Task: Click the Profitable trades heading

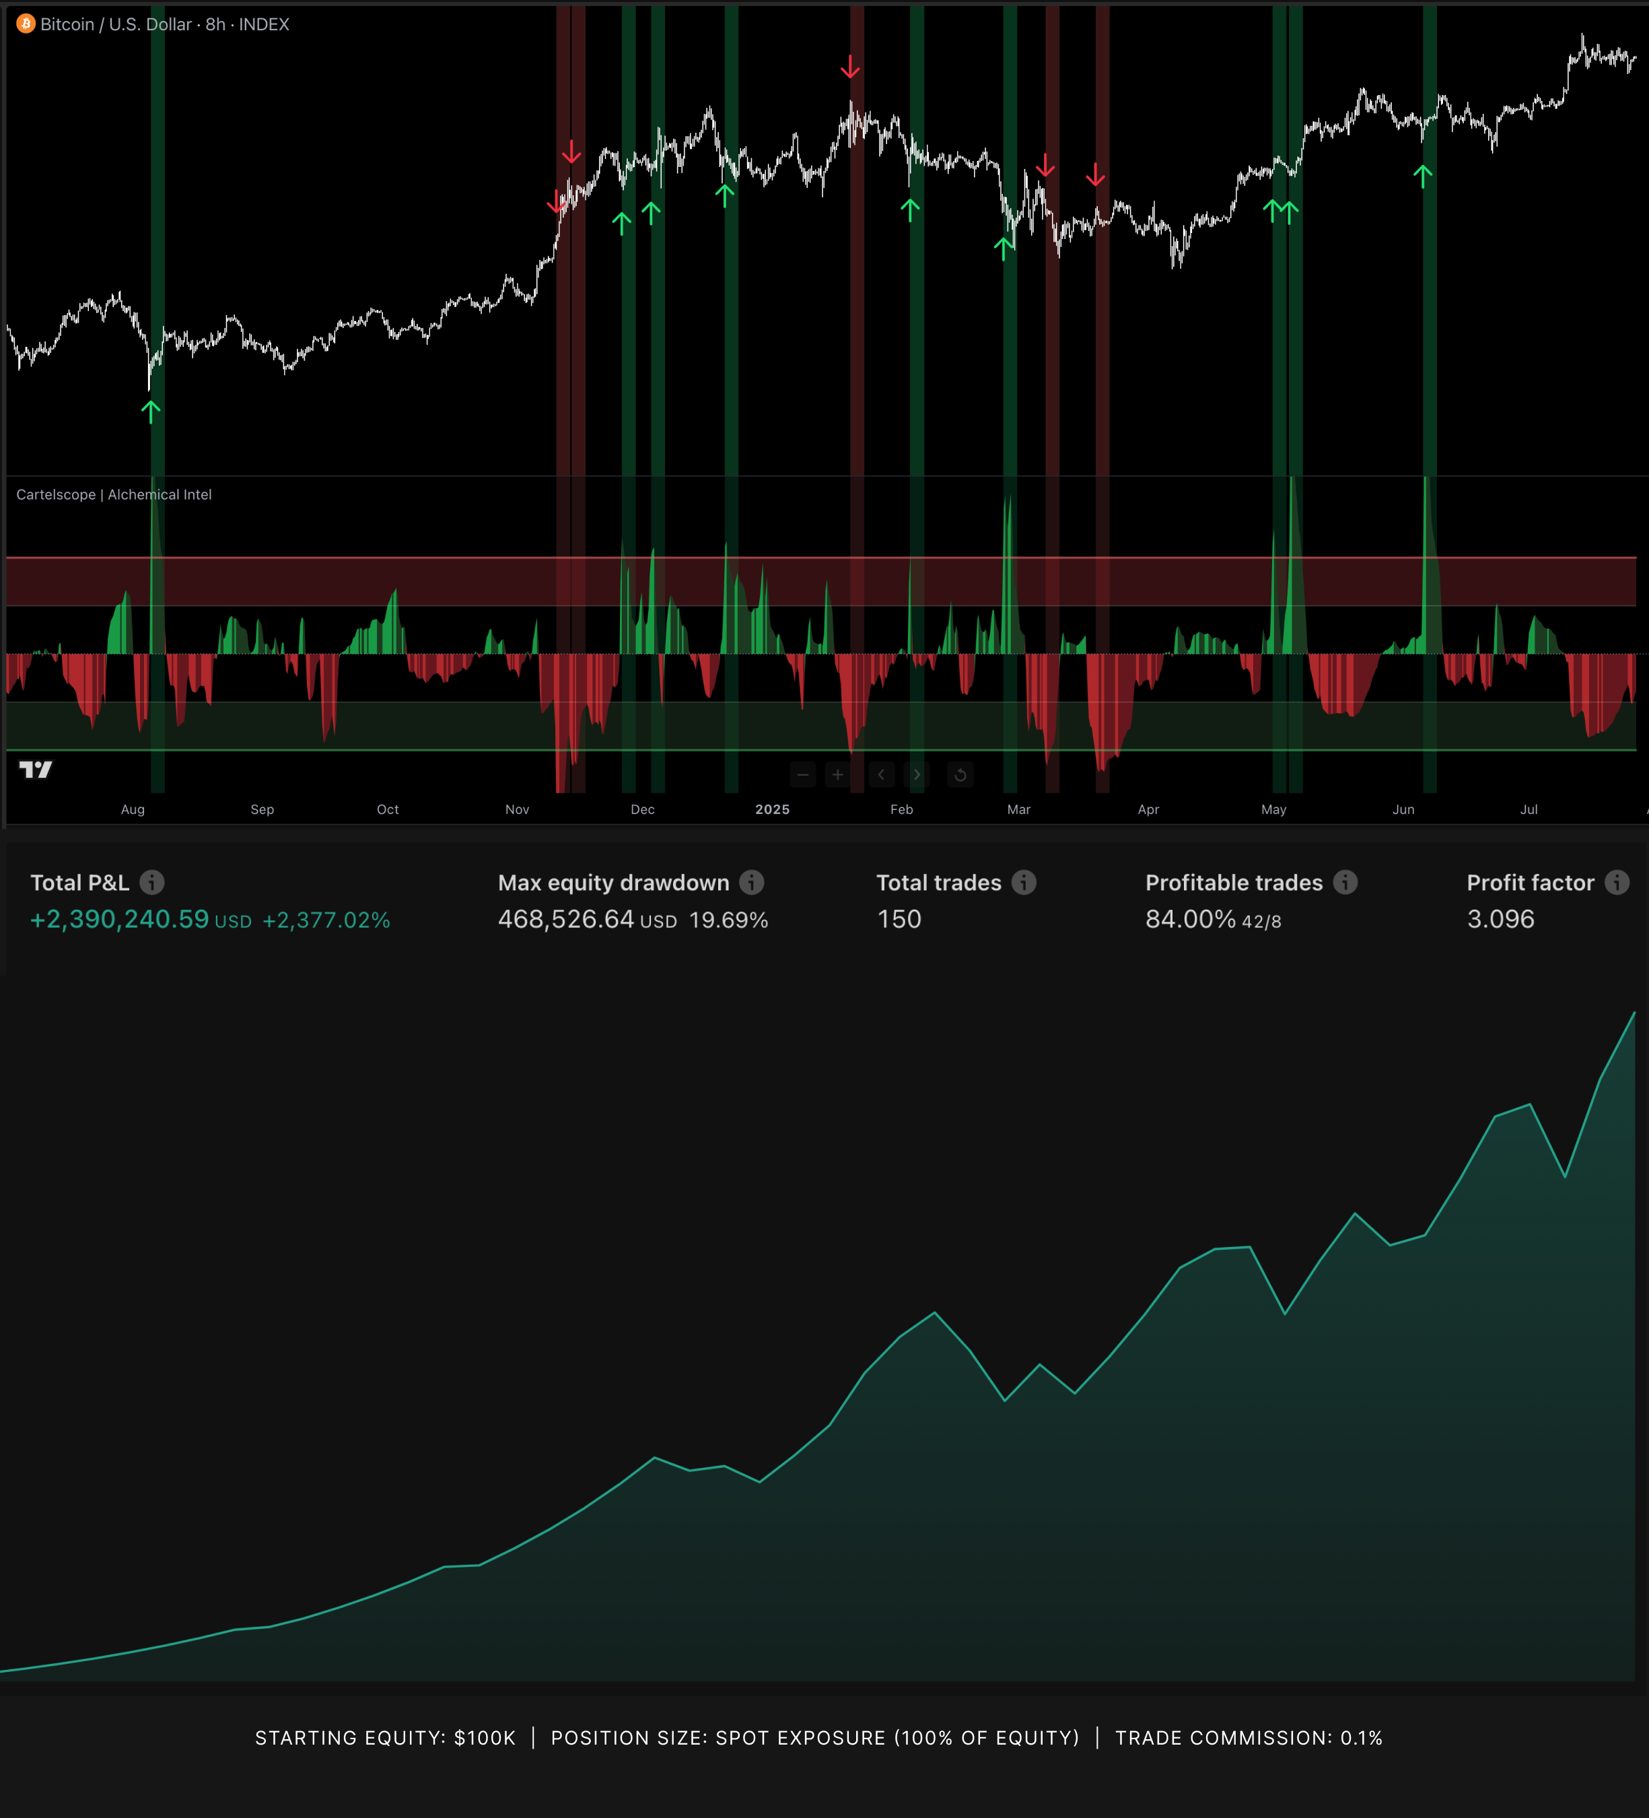Action: click(x=1234, y=883)
